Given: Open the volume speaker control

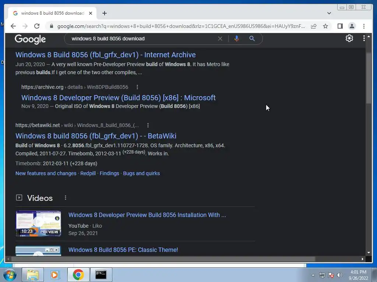Looking at the screenshot, I should click(339, 275).
